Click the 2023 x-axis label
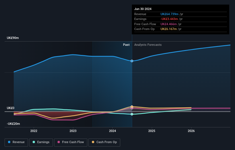This screenshot has width=235, height=150. [x=73, y=131]
